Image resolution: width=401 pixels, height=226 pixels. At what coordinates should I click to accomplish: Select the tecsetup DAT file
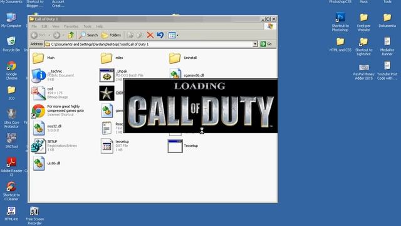coord(107,146)
